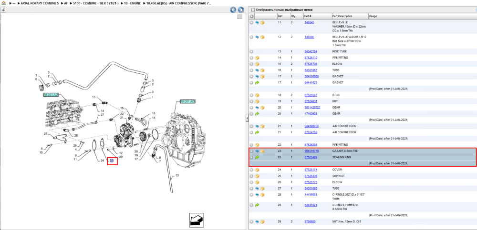Click the add-all circle icon in the table header

click(251, 16)
